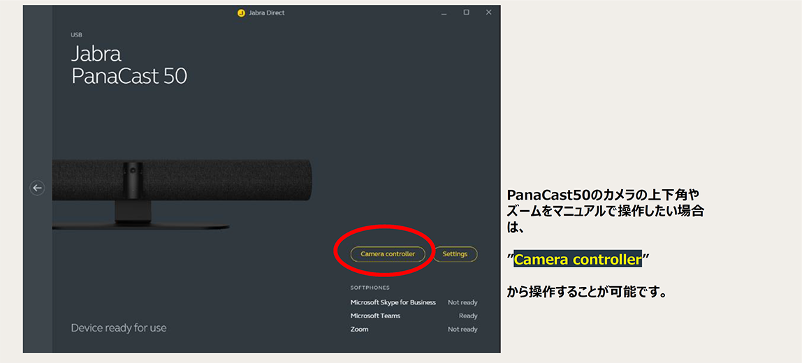Click the Jabra Direct window title text
Image resolution: width=802 pixels, height=363 pixels.
click(266, 13)
